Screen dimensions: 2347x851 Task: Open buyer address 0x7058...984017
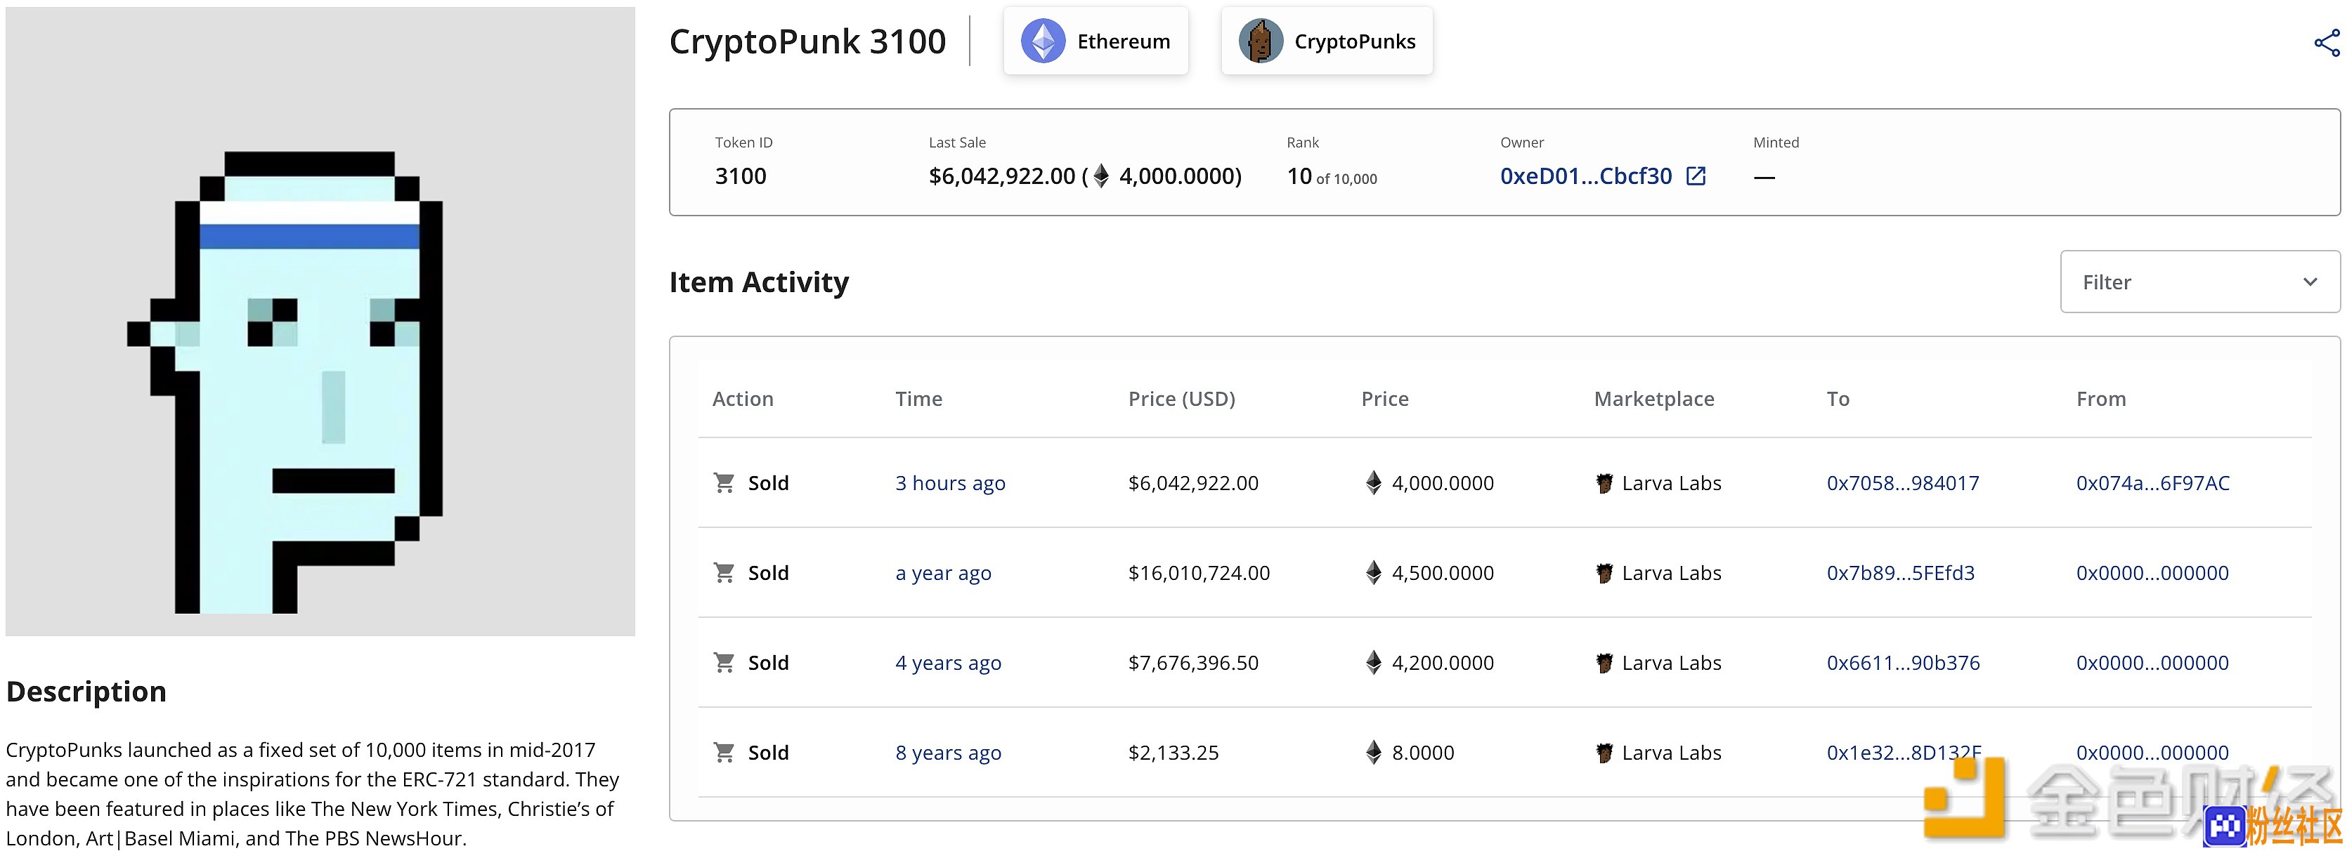pyautogui.click(x=1902, y=483)
